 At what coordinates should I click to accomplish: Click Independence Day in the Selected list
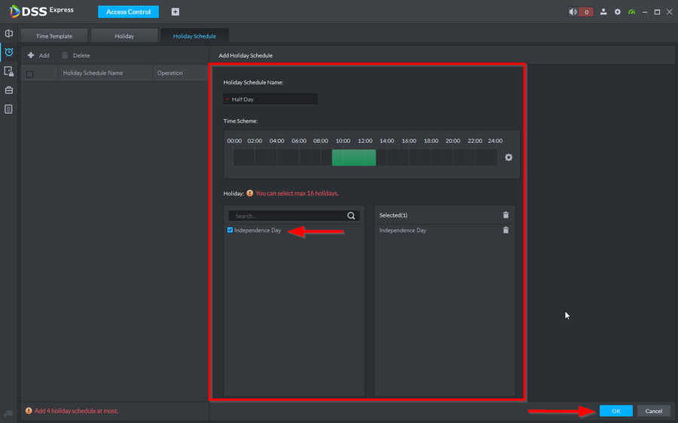pyautogui.click(x=402, y=230)
